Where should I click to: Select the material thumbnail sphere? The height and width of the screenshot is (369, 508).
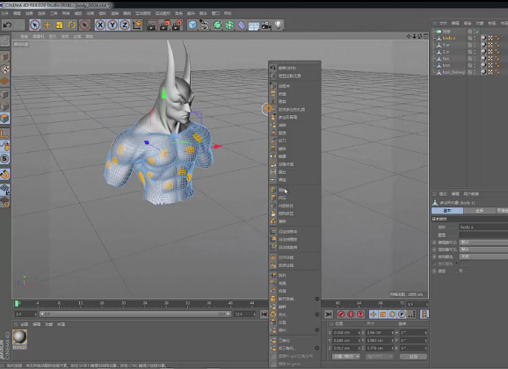19,336
